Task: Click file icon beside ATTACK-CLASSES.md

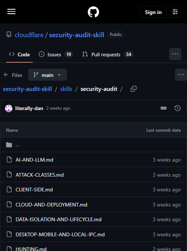Action: coord(9,174)
